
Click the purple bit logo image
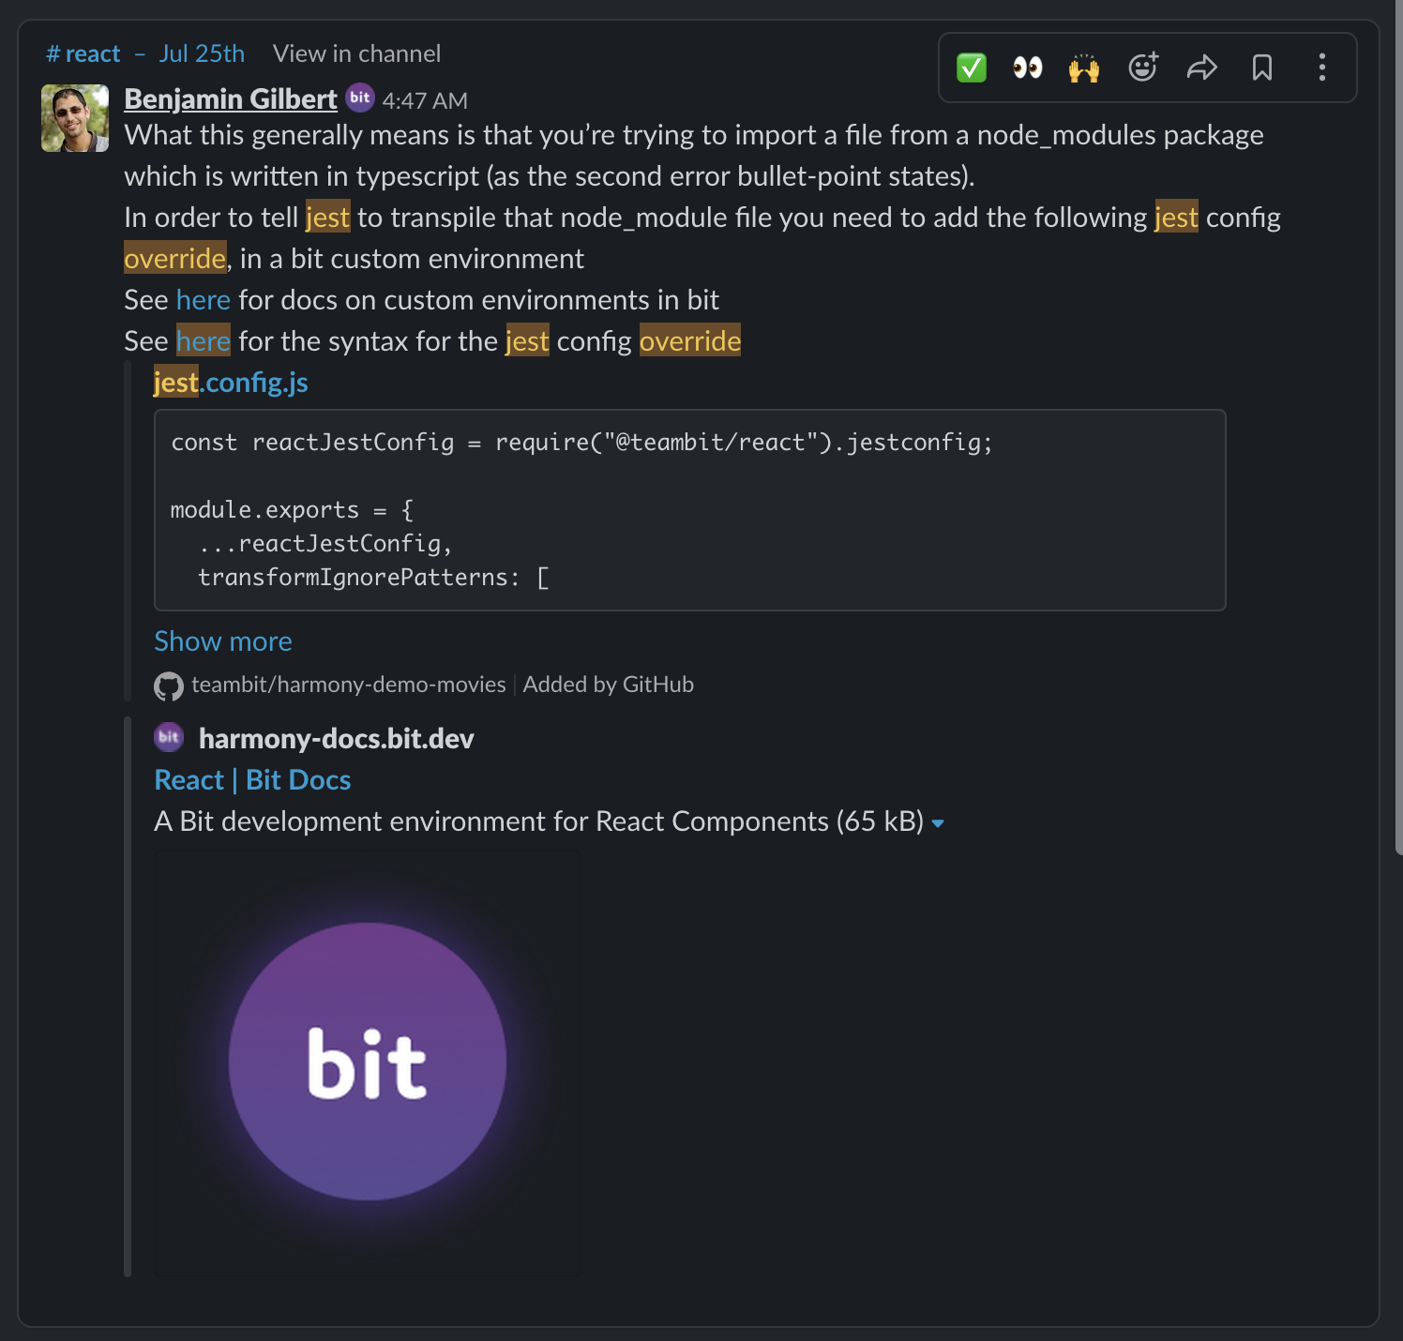pos(368,1062)
